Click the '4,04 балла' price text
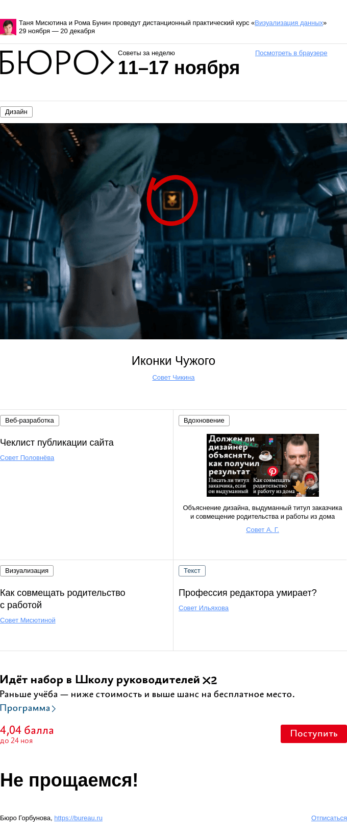The image size is (347, 833). 27,730
